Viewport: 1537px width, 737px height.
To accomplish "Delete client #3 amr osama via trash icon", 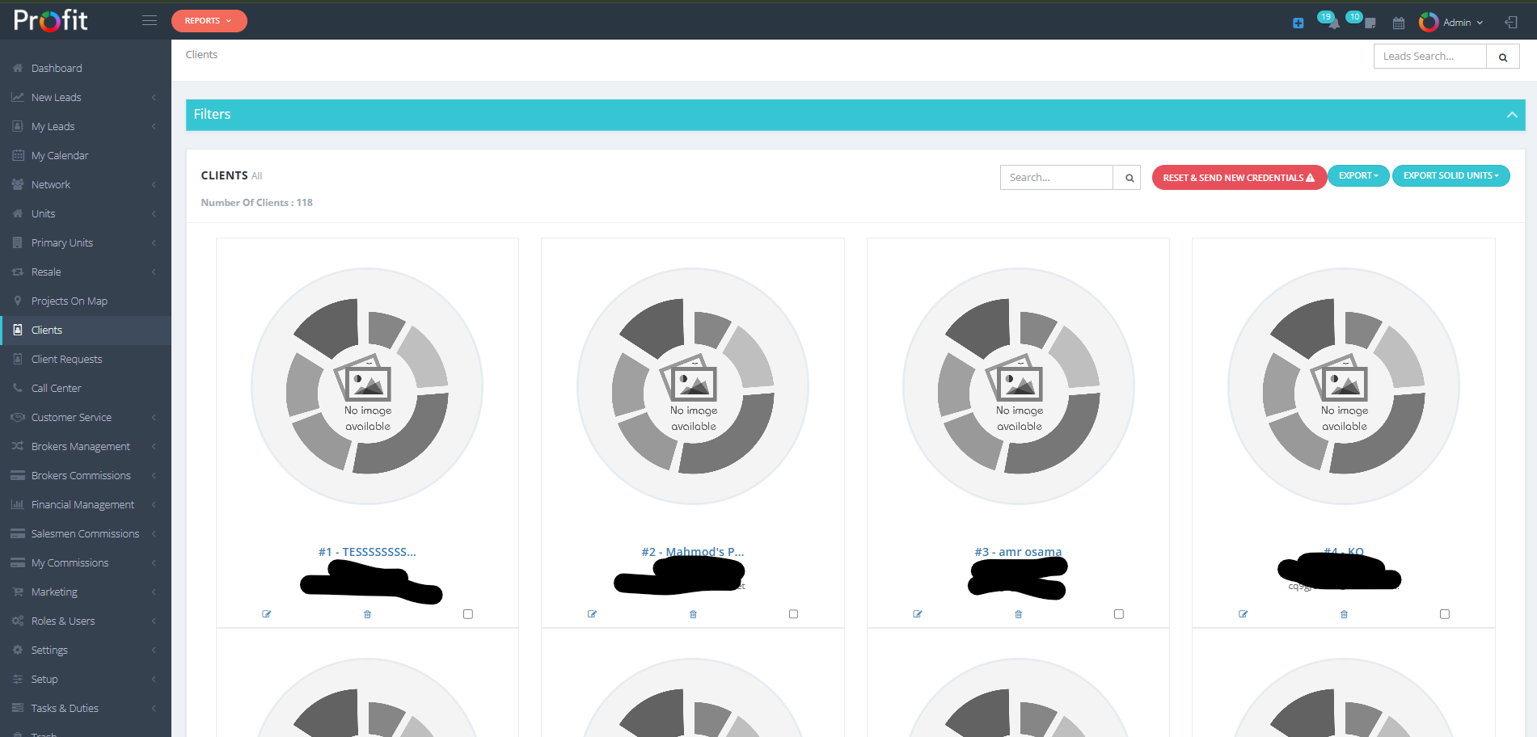I will pos(1018,614).
